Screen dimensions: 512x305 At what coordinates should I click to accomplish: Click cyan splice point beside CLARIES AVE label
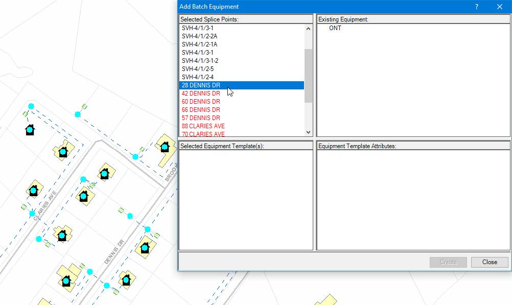32,214
